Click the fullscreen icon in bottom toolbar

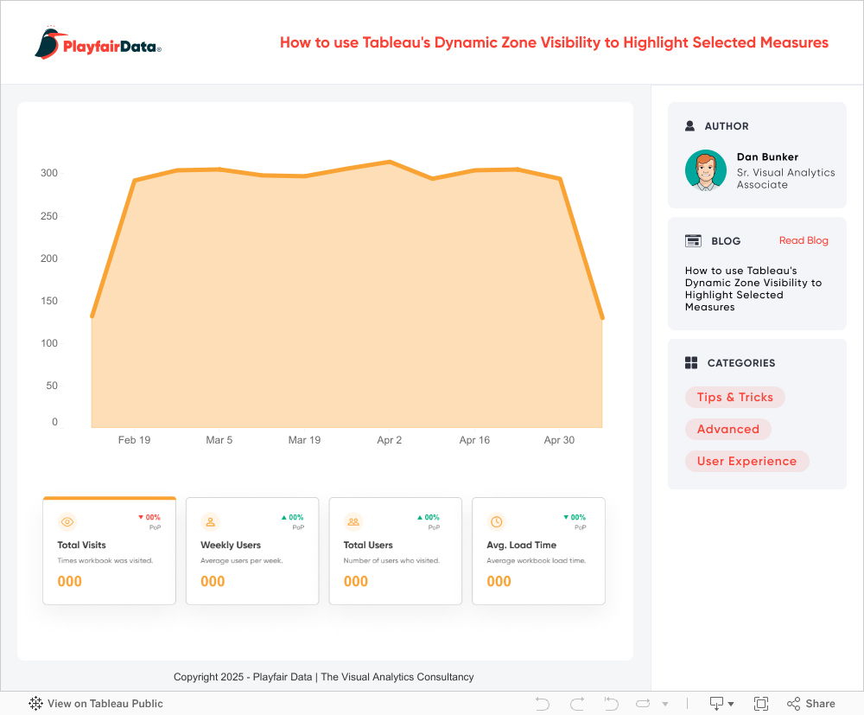761,704
